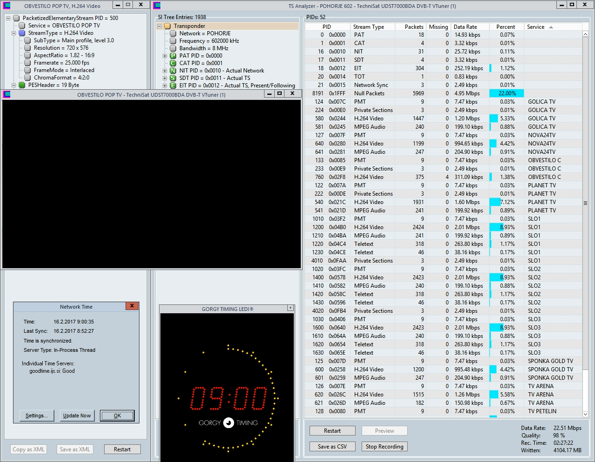Select the Network Sync row in the PID table

click(443, 85)
